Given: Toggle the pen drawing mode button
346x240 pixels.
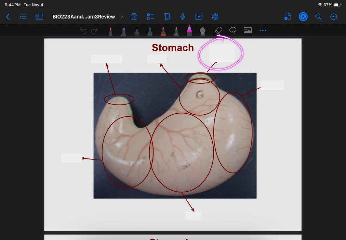Looking at the screenshot, I should tap(303, 17).
